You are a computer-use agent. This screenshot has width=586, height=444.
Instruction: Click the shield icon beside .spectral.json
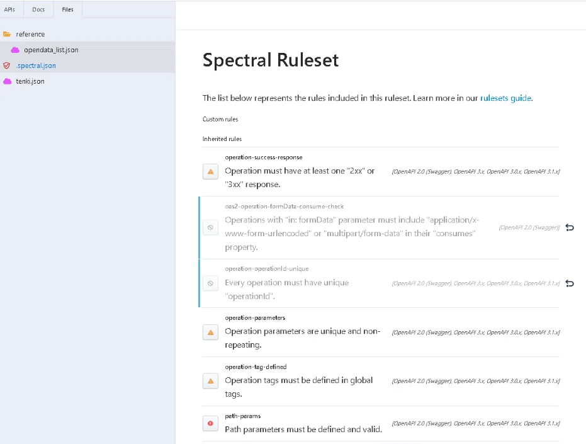tap(7, 66)
